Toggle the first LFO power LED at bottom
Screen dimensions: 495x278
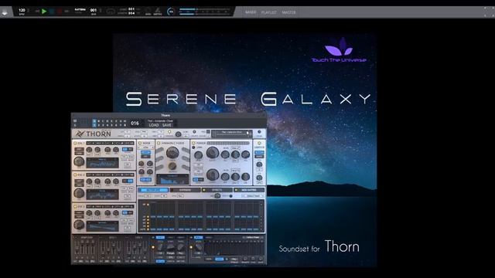pyautogui.click(x=153, y=247)
